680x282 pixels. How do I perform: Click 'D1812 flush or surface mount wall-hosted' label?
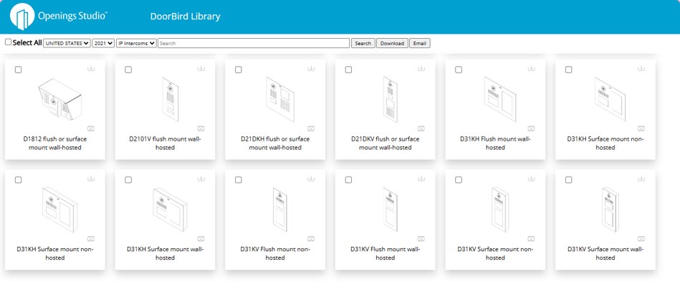tap(55, 144)
